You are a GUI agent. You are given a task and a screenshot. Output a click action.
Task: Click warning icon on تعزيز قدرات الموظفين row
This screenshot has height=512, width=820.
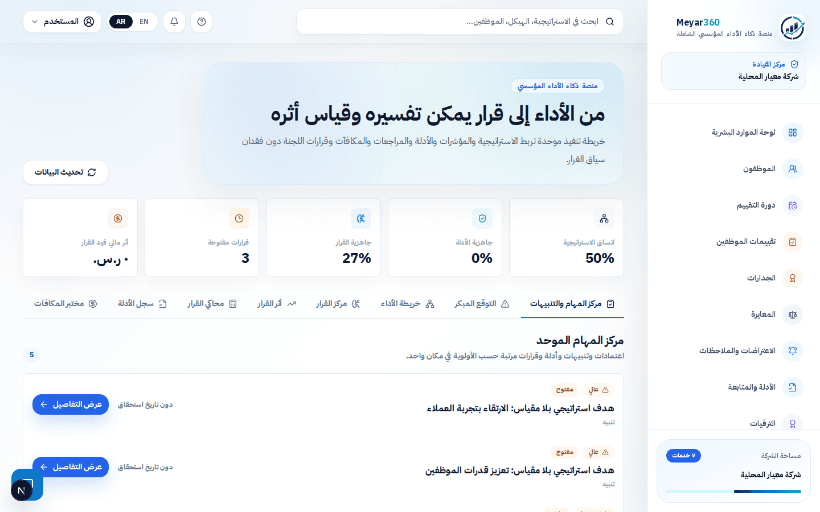(x=605, y=452)
